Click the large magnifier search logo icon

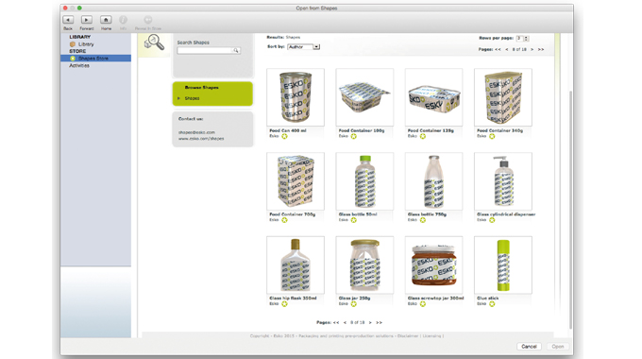pyautogui.click(x=154, y=43)
